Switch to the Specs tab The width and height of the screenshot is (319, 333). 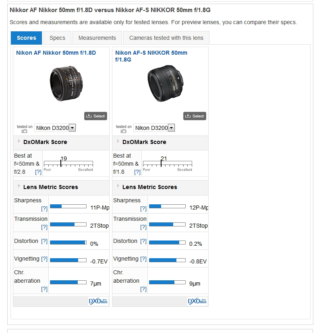tap(57, 38)
